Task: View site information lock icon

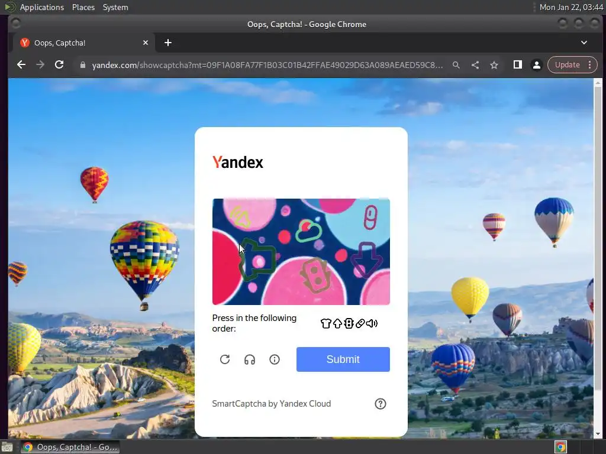Action: point(82,65)
